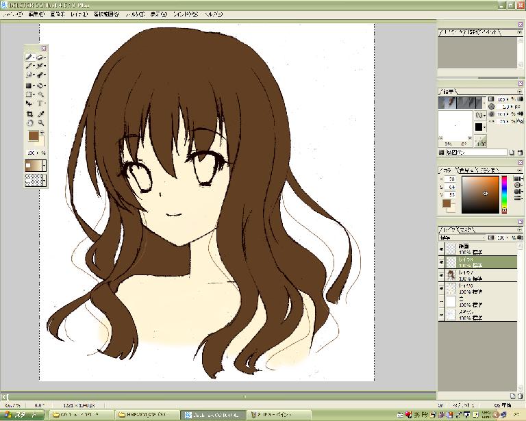Select the layer with the girl thumbnail

(x=481, y=275)
